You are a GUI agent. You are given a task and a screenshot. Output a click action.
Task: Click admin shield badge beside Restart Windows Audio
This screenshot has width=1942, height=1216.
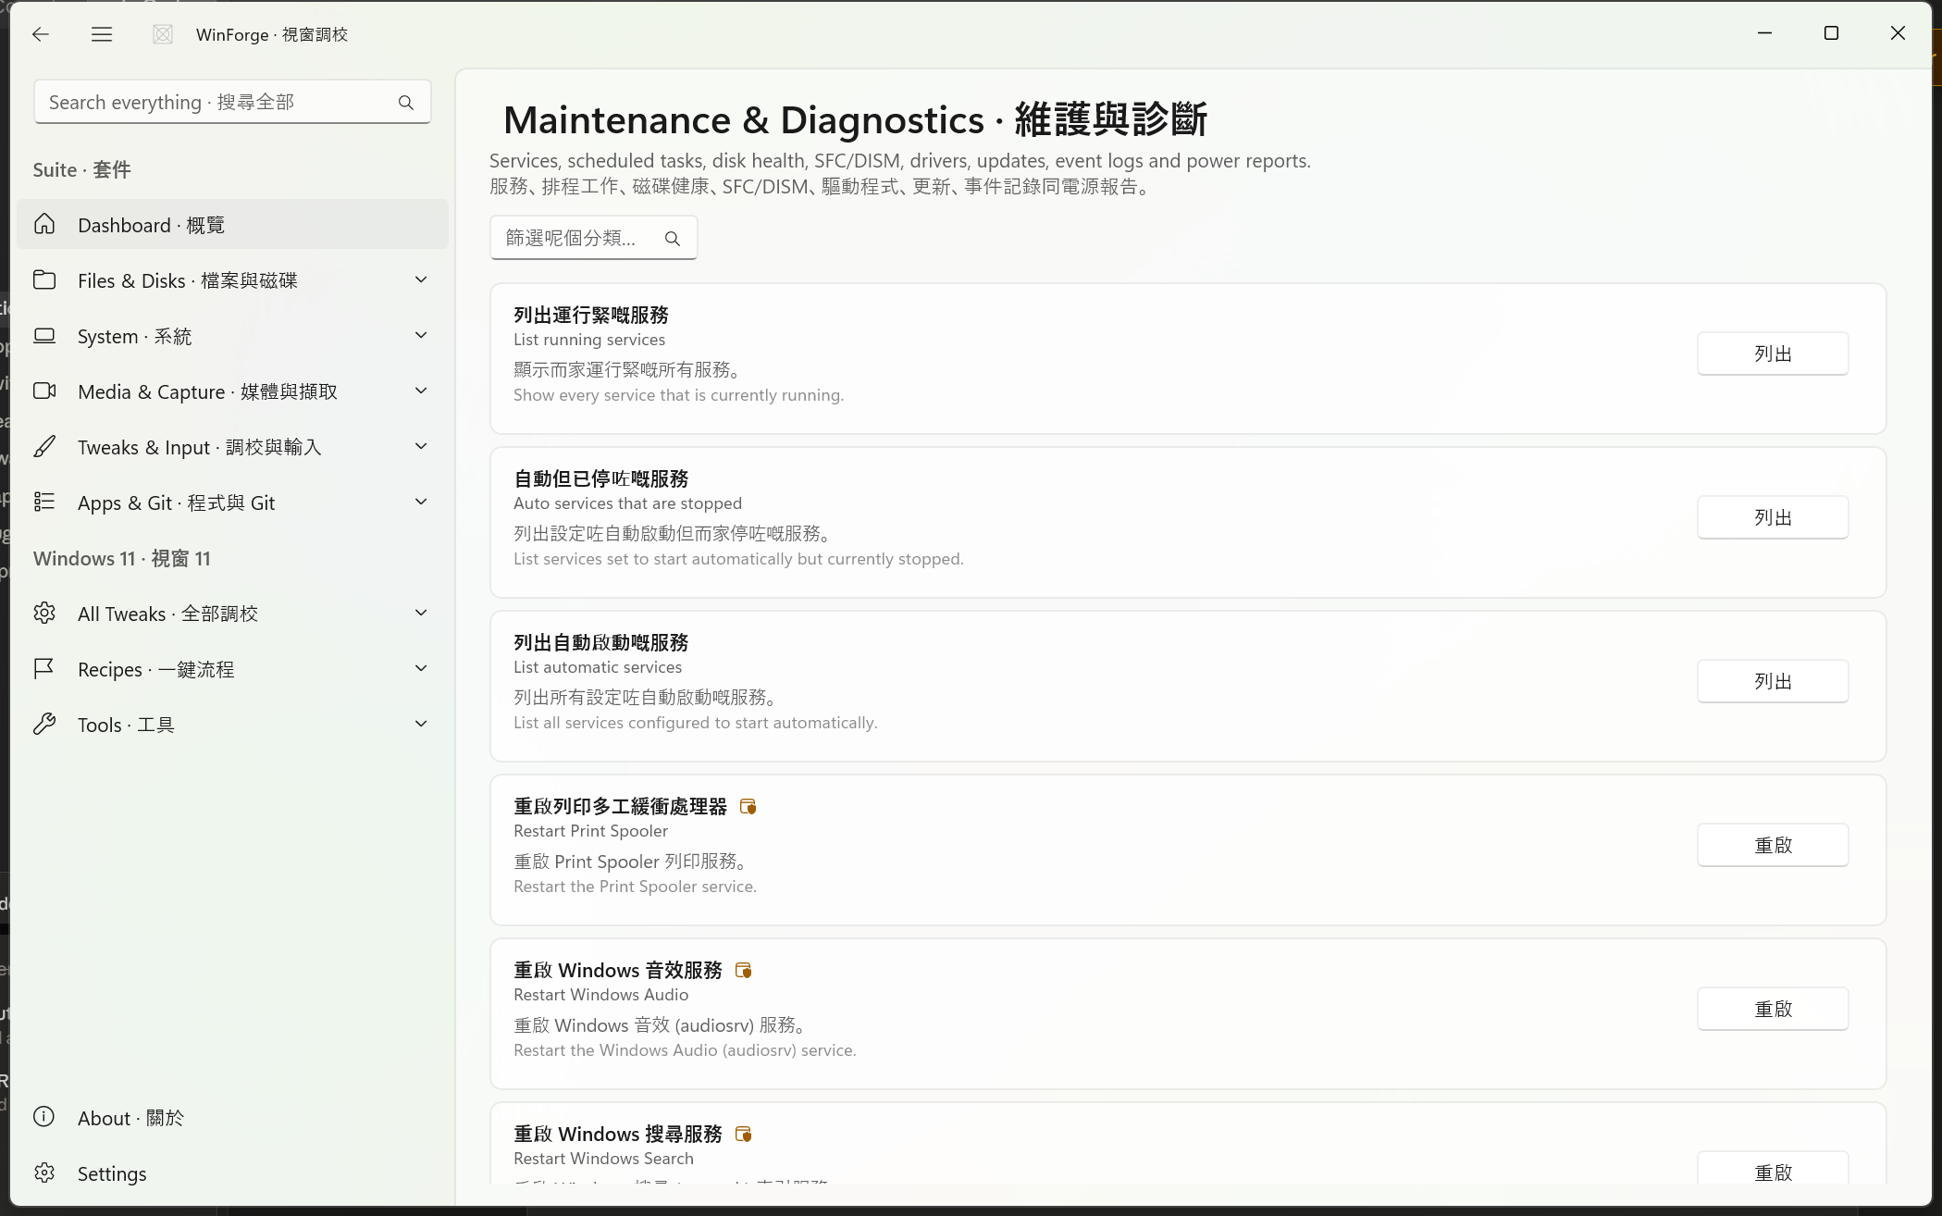click(743, 971)
